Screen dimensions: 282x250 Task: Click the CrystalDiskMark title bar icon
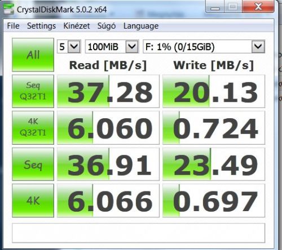[8, 8]
